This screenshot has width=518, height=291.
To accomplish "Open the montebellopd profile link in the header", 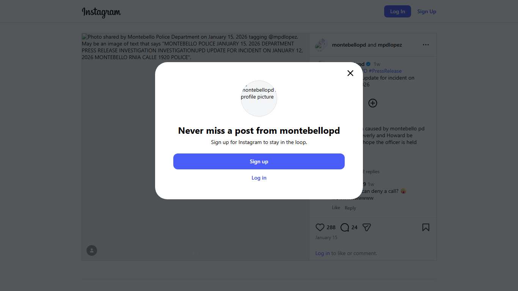I will coord(349,45).
